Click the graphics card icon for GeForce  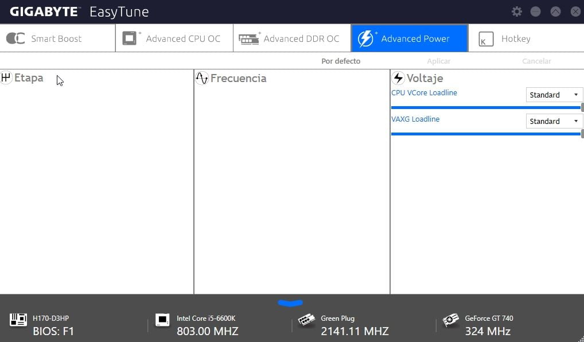pyautogui.click(x=450, y=320)
